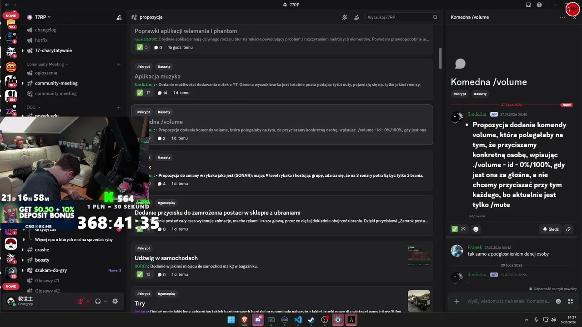Toggle the checkmark reaction with 17 votes

tap(144, 93)
